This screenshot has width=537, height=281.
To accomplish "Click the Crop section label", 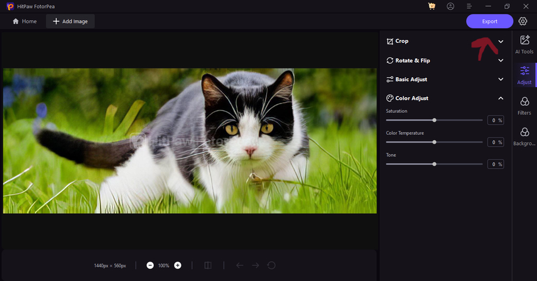I will (x=402, y=41).
